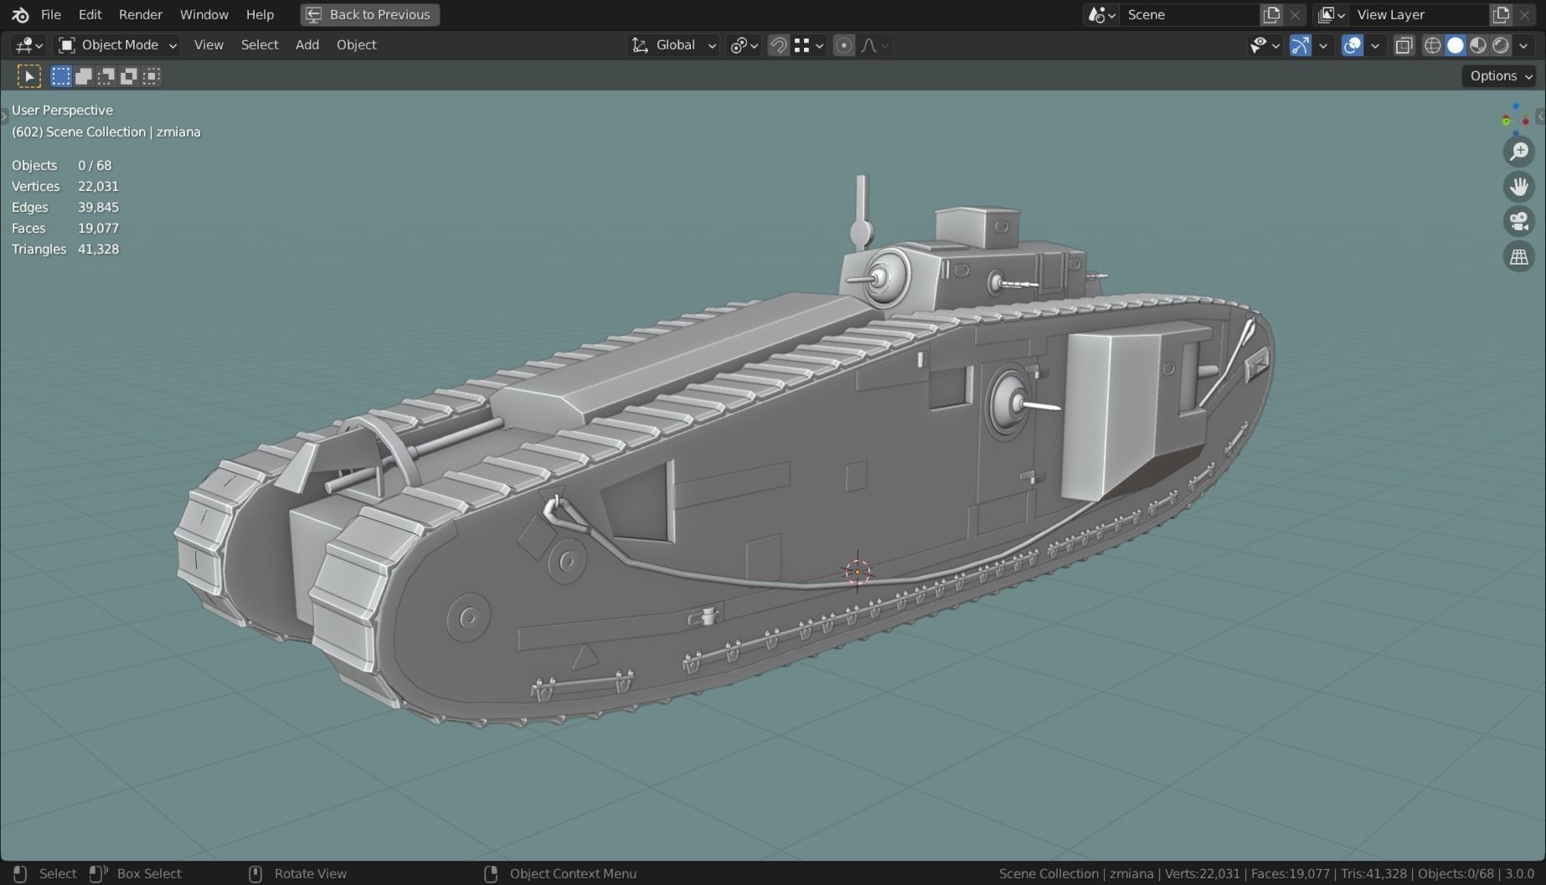This screenshot has width=1546, height=885.
Task: Click the status bar mouse Select icon
Action: tap(21, 873)
